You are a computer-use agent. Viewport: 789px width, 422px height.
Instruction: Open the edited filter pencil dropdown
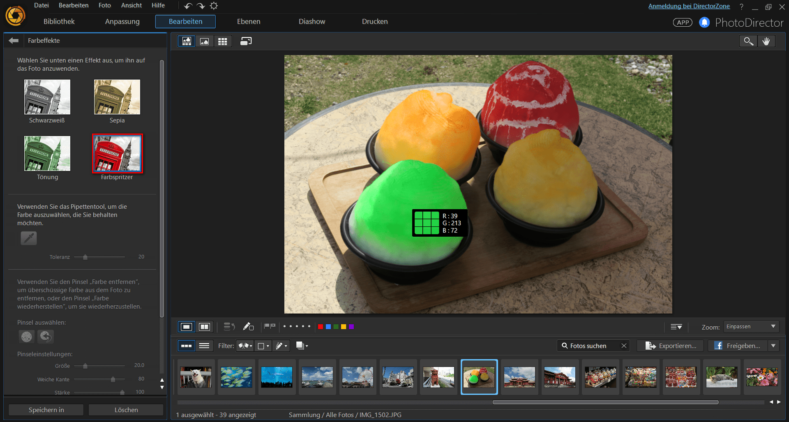281,346
